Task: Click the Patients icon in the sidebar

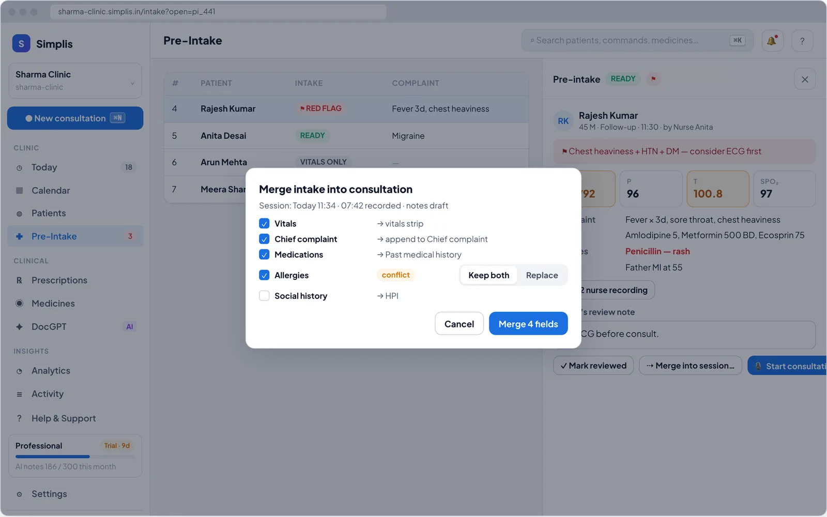Action: pos(20,213)
